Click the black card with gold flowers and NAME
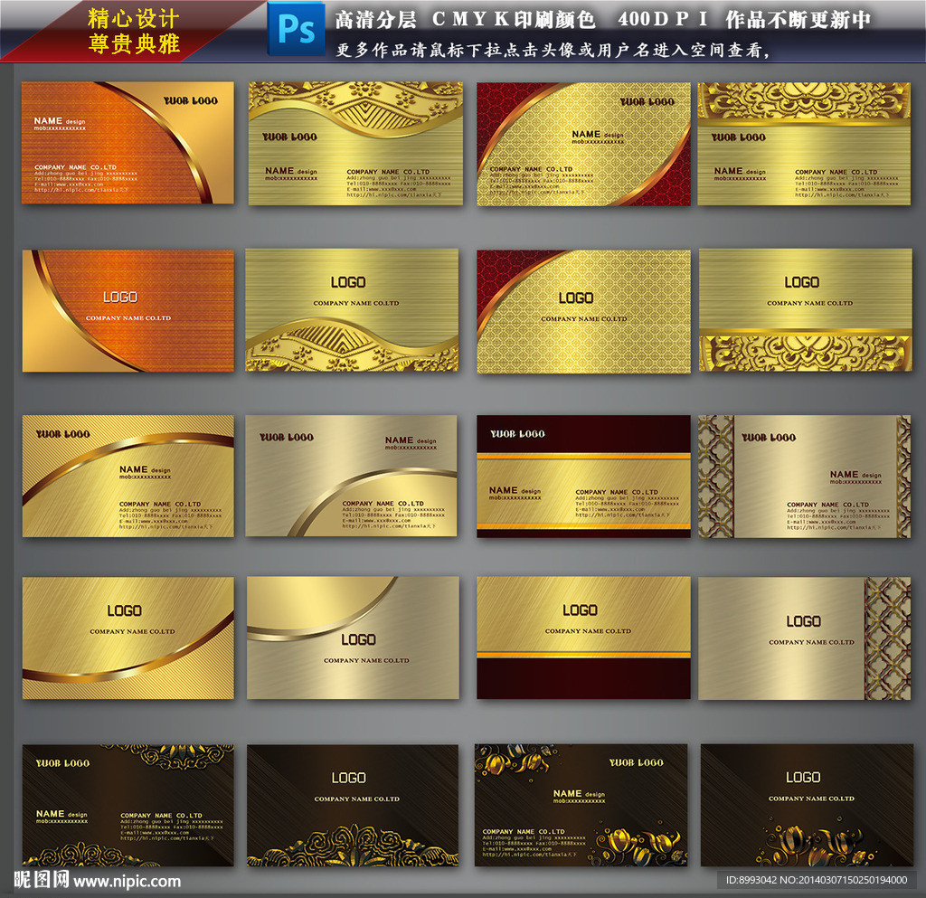The height and width of the screenshot is (898, 926). (581, 805)
